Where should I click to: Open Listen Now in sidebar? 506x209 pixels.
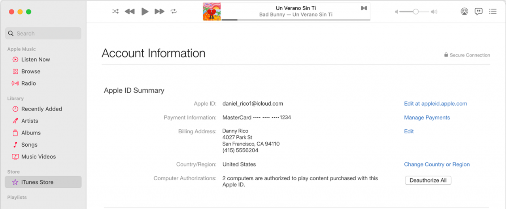coord(36,60)
